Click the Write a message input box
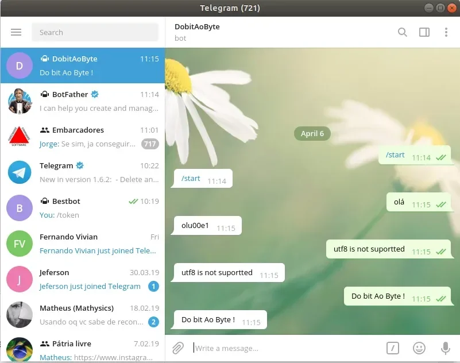This screenshot has width=460, height=363. [286, 348]
